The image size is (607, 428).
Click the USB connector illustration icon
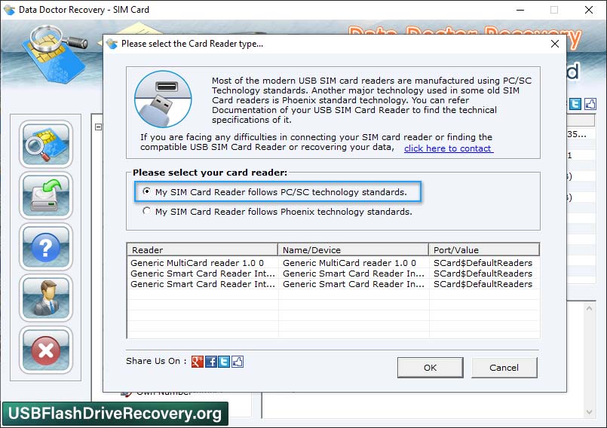tap(163, 99)
